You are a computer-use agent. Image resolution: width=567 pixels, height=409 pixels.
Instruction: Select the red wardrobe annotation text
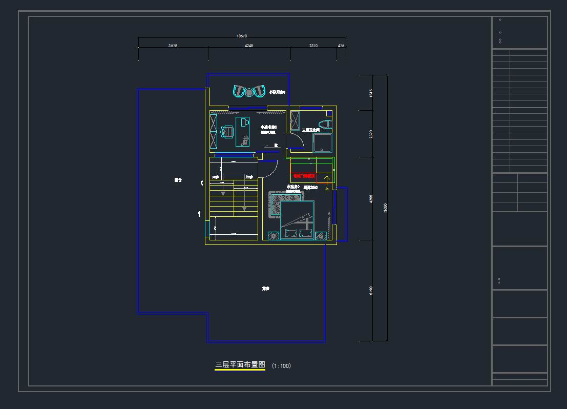[x=304, y=176]
